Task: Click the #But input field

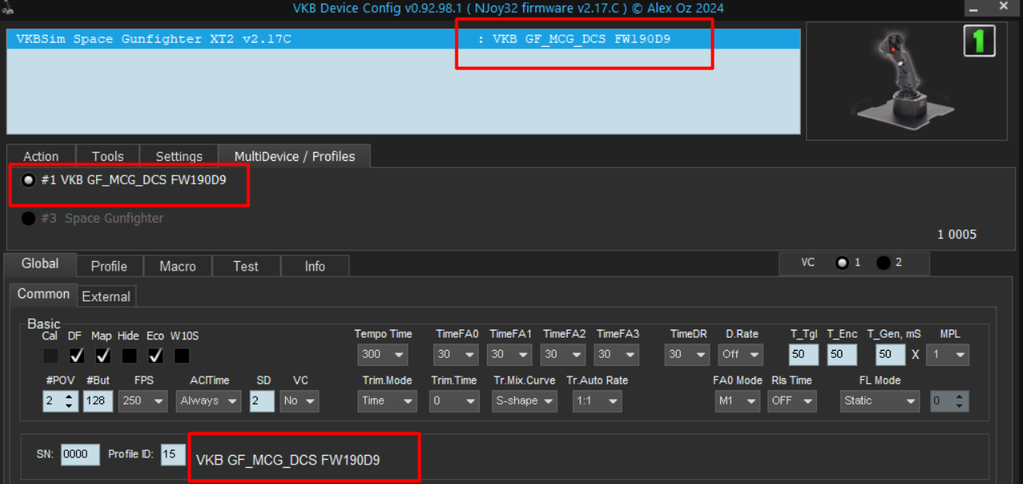Action: pyautogui.click(x=98, y=401)
